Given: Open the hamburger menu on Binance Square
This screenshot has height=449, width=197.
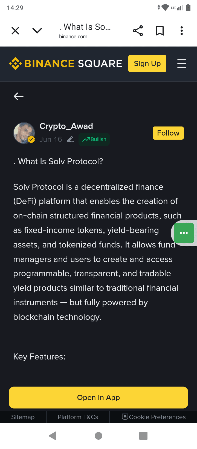Looking at the screenshot, I should [182, 64].
